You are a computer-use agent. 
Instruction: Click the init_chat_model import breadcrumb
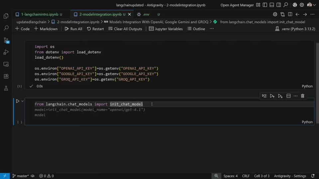(x=260, y=22)
